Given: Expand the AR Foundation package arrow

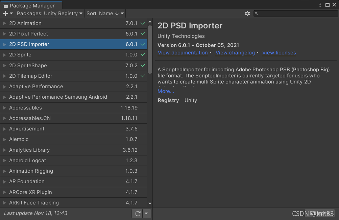Looking at the screenshot, I should click(4, 181).
